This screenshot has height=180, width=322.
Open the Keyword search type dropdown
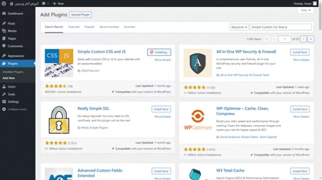coord(239,27)
